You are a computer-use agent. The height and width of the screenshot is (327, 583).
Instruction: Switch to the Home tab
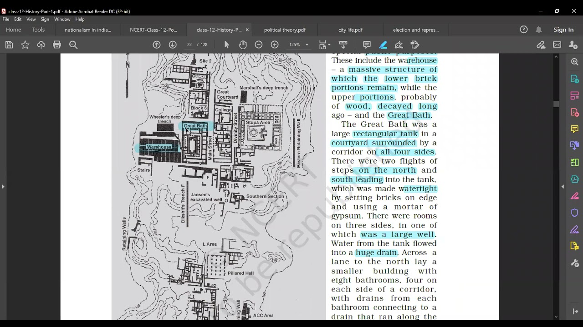(13, 30)
